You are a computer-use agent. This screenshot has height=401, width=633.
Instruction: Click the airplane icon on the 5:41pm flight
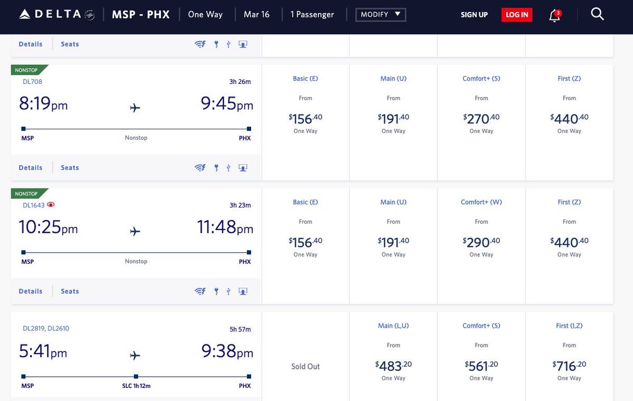click(x=135, y=355)
